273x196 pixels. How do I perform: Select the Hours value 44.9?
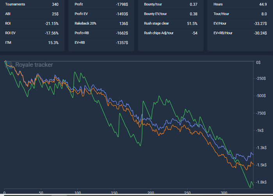(263, 4)
